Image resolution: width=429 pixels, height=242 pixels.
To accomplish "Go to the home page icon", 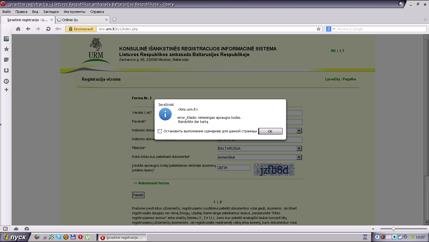I will [18, 29].
